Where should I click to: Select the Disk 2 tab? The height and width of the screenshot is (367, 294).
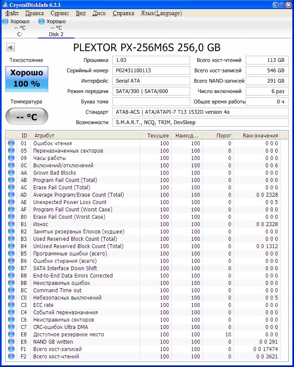click(x=56, y=28)
